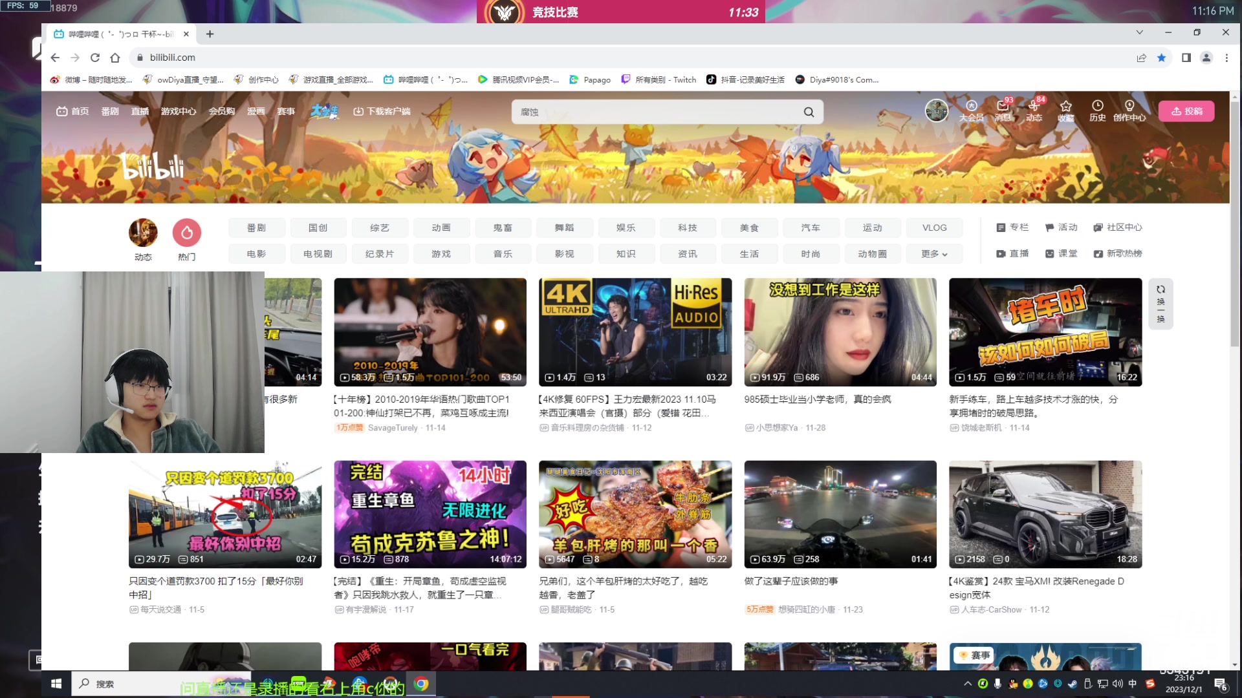This screenshot has height=698, width=1242.
Task: Open 新歌热榜 link
Action: pyautogui.click(x=1118, y=254)
